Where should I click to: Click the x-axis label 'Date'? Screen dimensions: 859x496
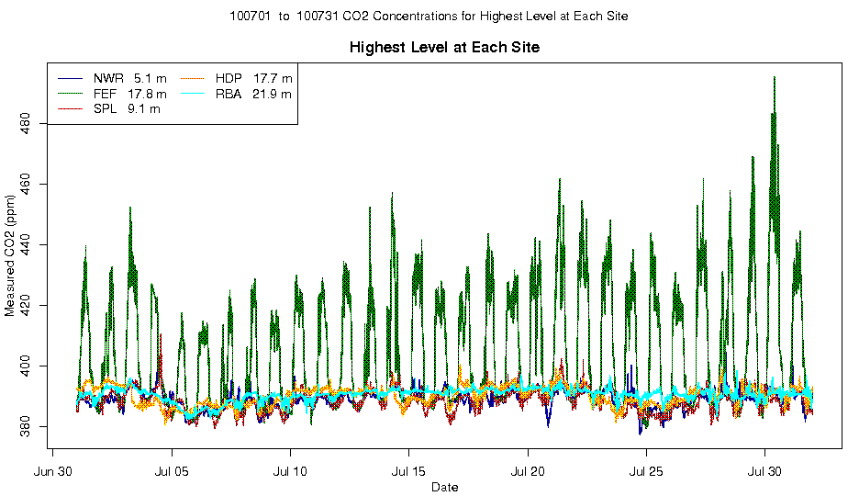tap(444, 487)
